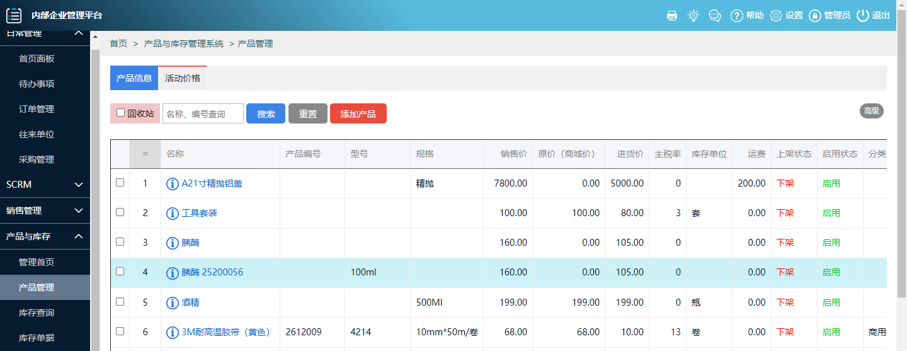
Task: Open 设置 gear icon in header
Action: 776,16
